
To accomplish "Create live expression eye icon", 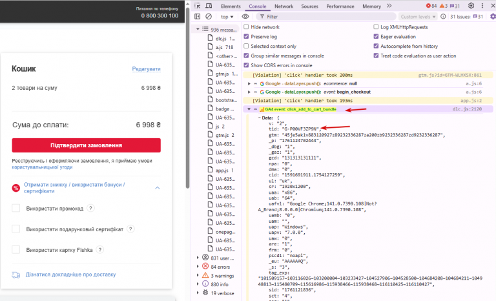I will click(245, 16).
